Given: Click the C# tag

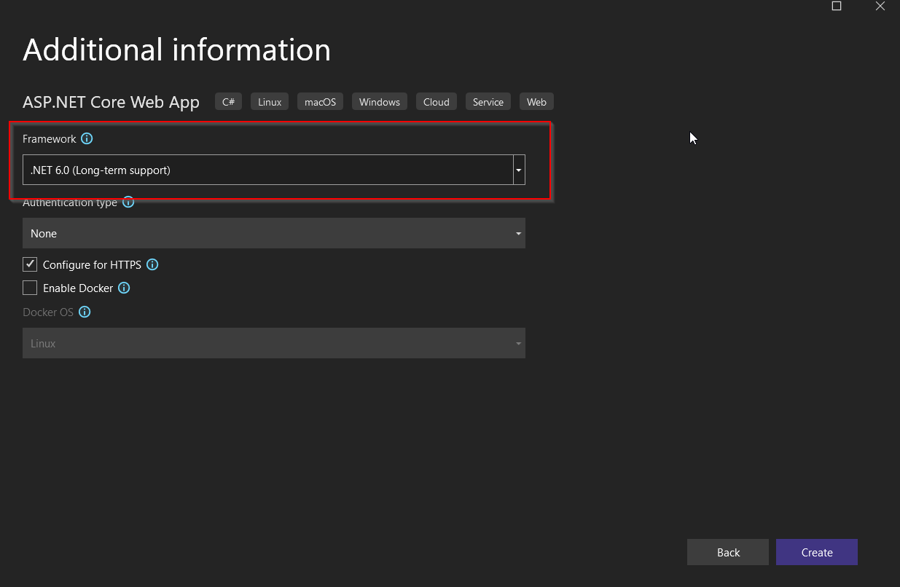Looking at the screenshot, I should pos(228,102).
